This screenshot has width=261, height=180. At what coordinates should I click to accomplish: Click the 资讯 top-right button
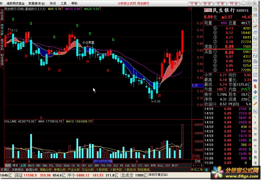coord(207,3)
